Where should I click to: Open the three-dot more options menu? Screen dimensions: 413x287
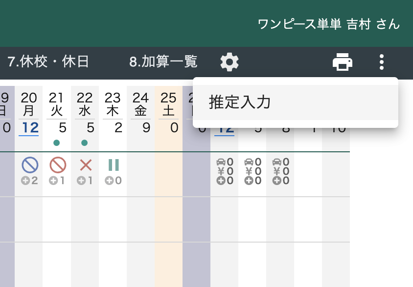tap(382, 62)
